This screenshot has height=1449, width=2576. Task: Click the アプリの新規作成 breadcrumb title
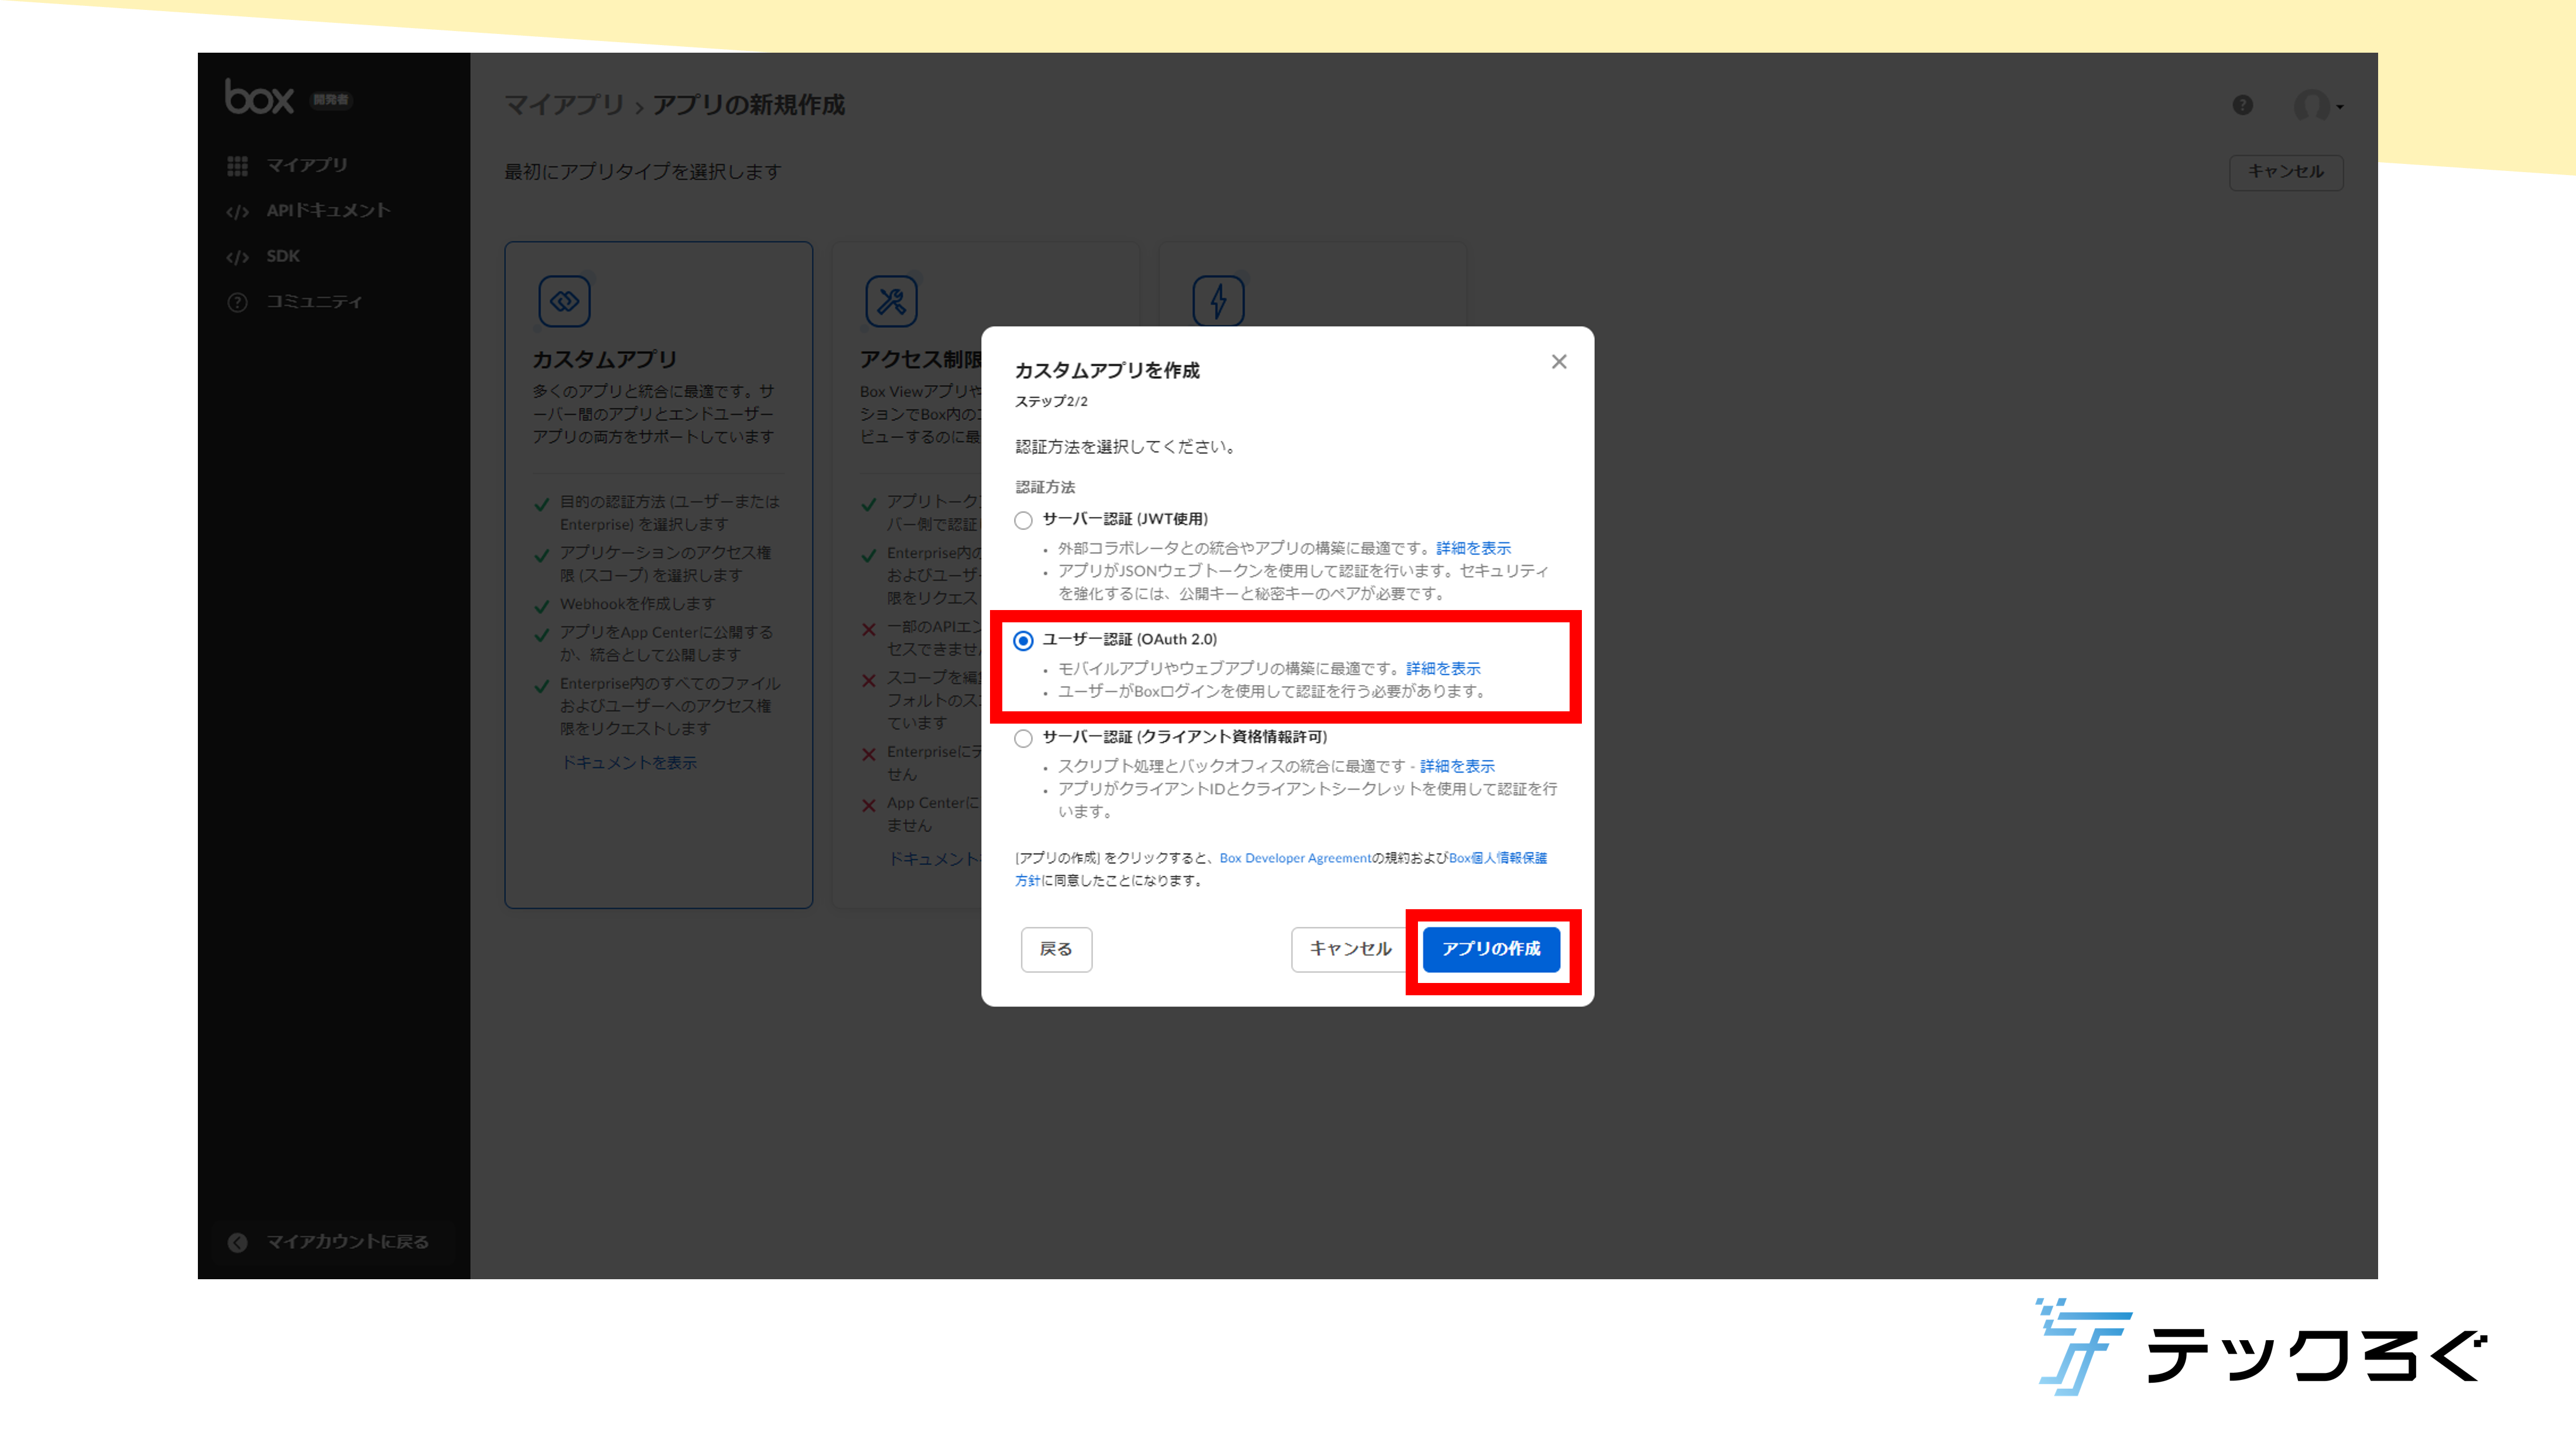[x=749, y=105]
